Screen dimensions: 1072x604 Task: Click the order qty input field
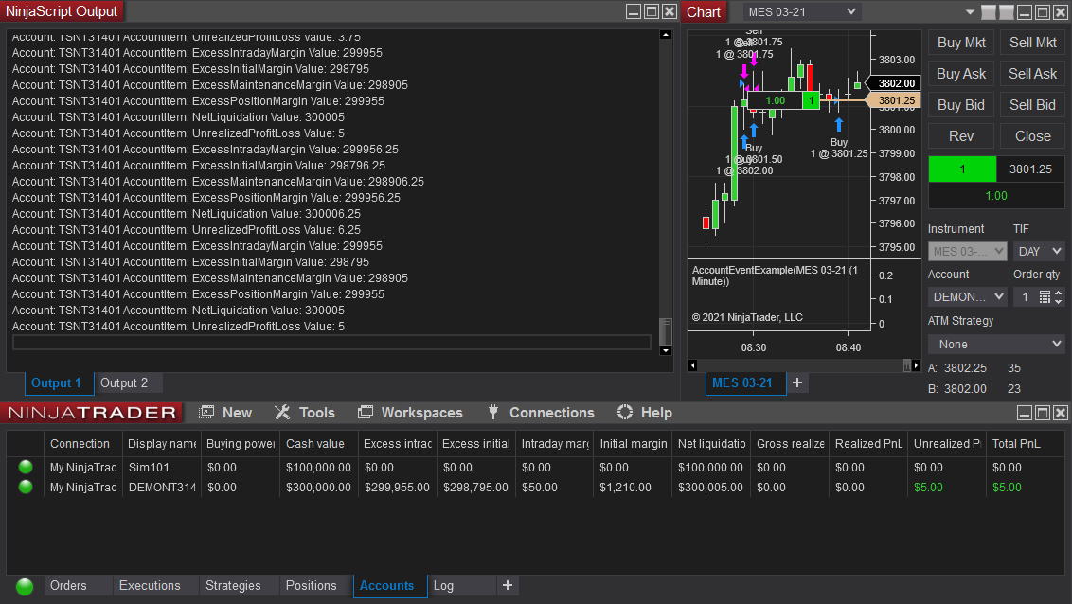1025,296
